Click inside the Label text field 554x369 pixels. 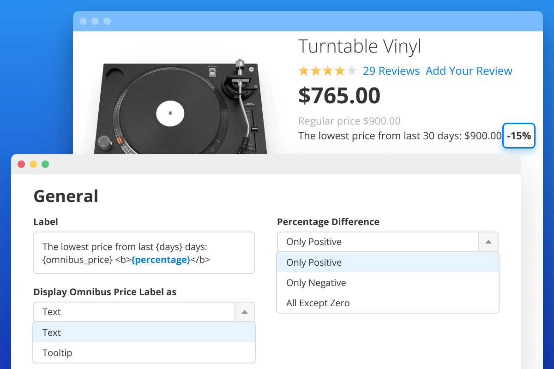(144, 253)
